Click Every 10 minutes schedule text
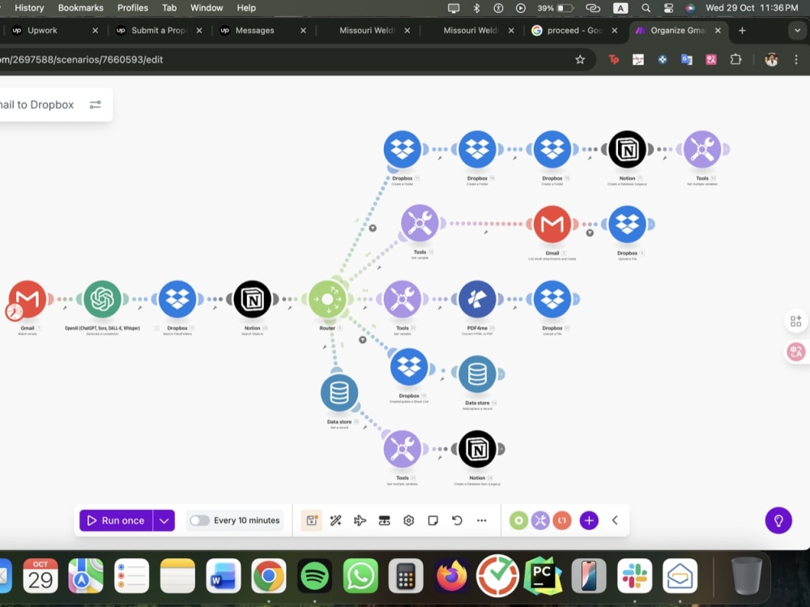This screenshot has width=810, height=607. (246, 520)
